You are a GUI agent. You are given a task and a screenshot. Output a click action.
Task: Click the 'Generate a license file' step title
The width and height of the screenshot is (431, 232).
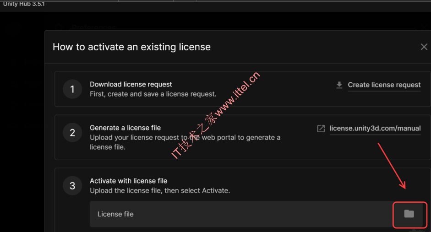click(x=125, y=128)
